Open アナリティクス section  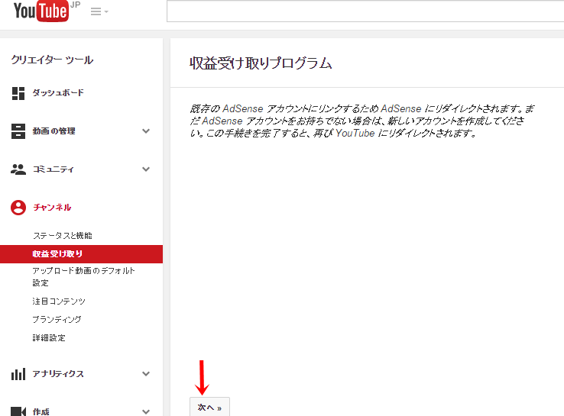pos(58,374)
